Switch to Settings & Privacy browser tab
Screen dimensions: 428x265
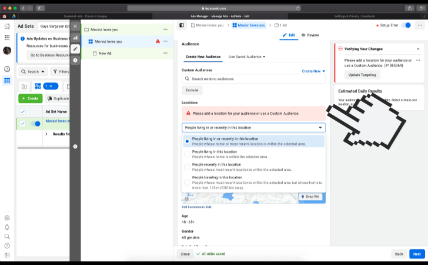pos(355,16)
